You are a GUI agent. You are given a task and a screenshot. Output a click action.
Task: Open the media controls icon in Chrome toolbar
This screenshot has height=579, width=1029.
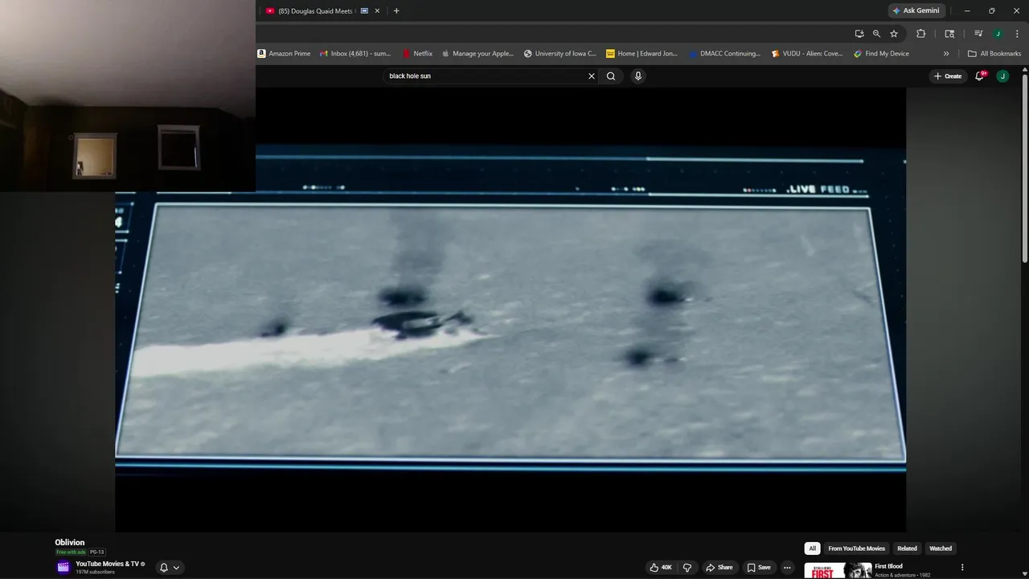coord(978,34)
